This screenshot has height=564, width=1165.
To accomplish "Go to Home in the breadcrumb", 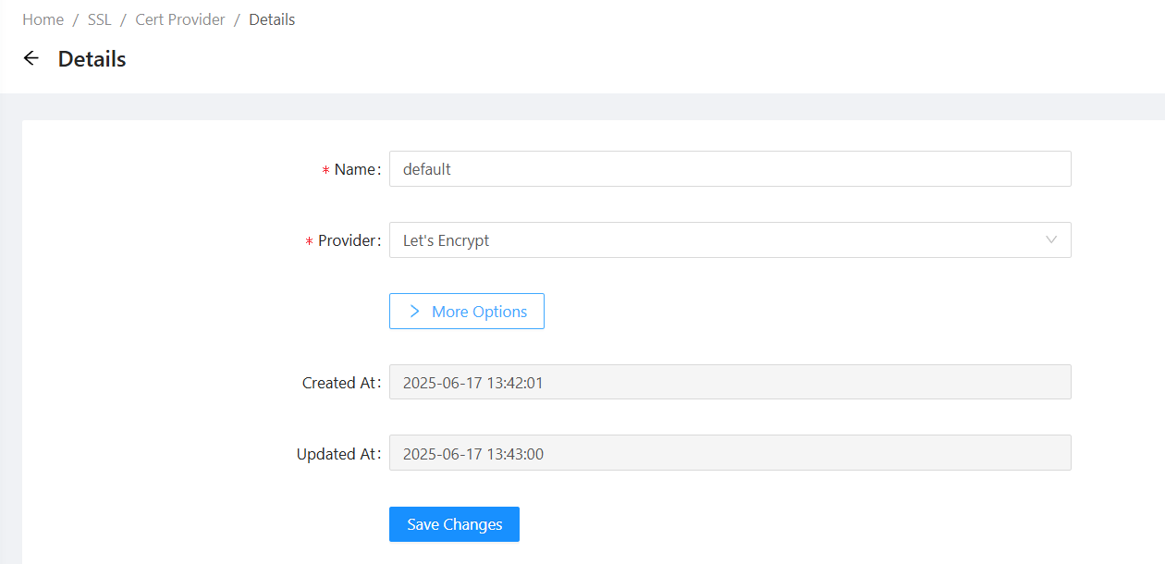I will [43, 19].
